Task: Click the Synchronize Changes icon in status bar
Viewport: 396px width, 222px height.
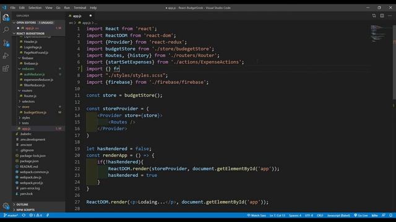Action: point(24,215)
